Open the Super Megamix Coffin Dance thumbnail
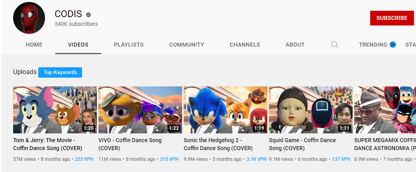 [385, 110]
